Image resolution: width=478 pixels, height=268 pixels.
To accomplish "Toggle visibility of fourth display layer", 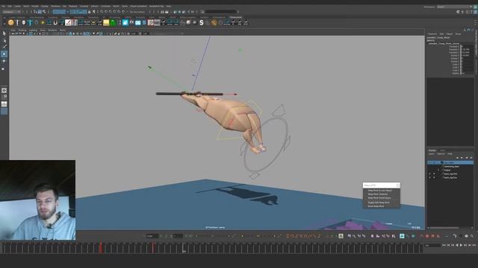I will click(429, 173).
